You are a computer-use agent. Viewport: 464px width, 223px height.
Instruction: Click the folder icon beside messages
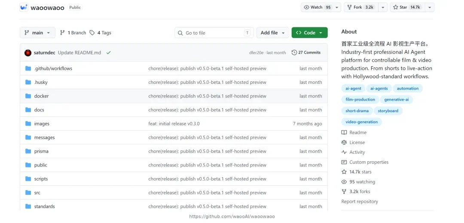tap(28, 137)
